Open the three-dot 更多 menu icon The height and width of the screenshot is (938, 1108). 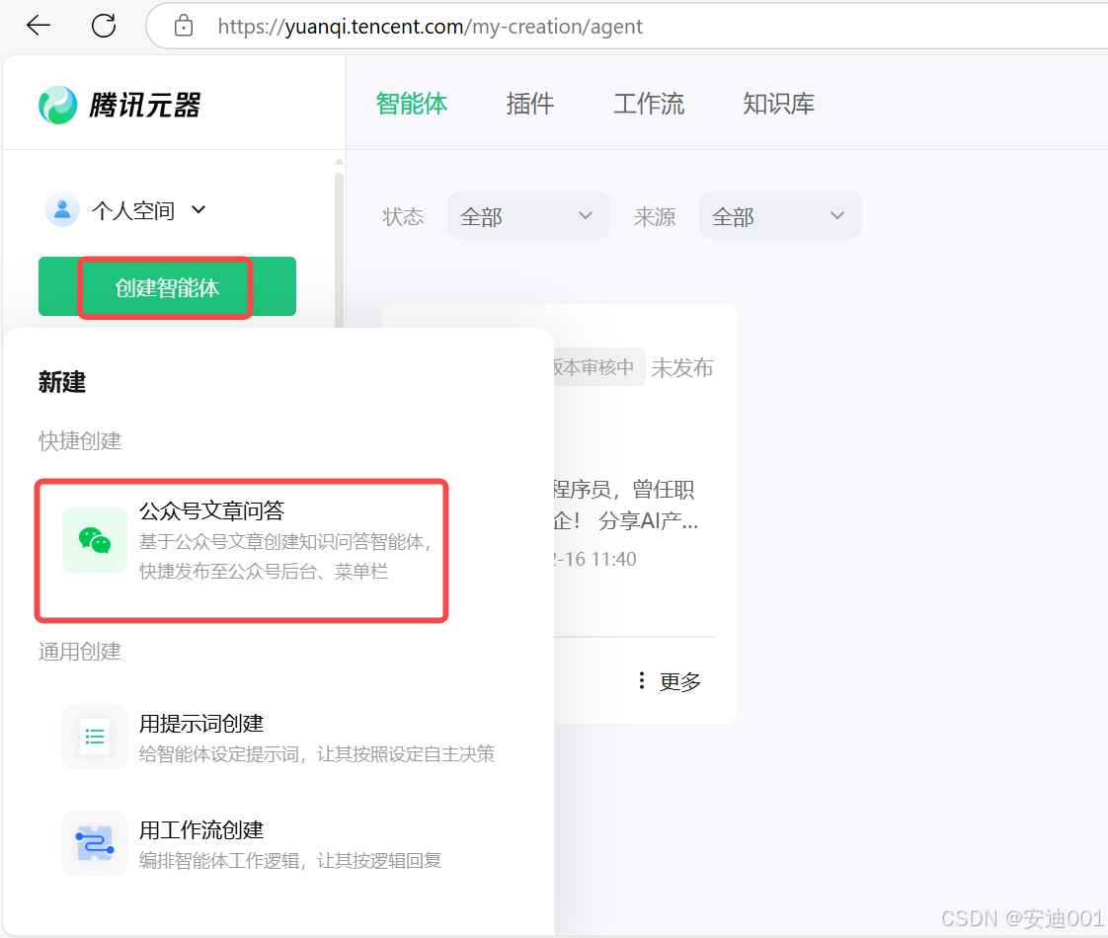pos(642,681)
